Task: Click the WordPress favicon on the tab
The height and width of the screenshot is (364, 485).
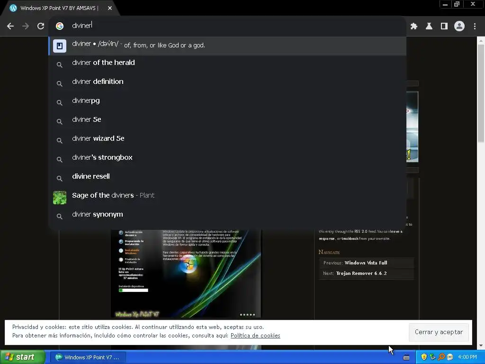Action: click(13, 8)
